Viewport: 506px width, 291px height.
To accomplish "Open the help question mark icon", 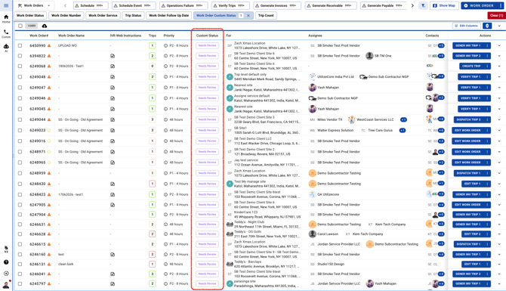I will 6,262.
